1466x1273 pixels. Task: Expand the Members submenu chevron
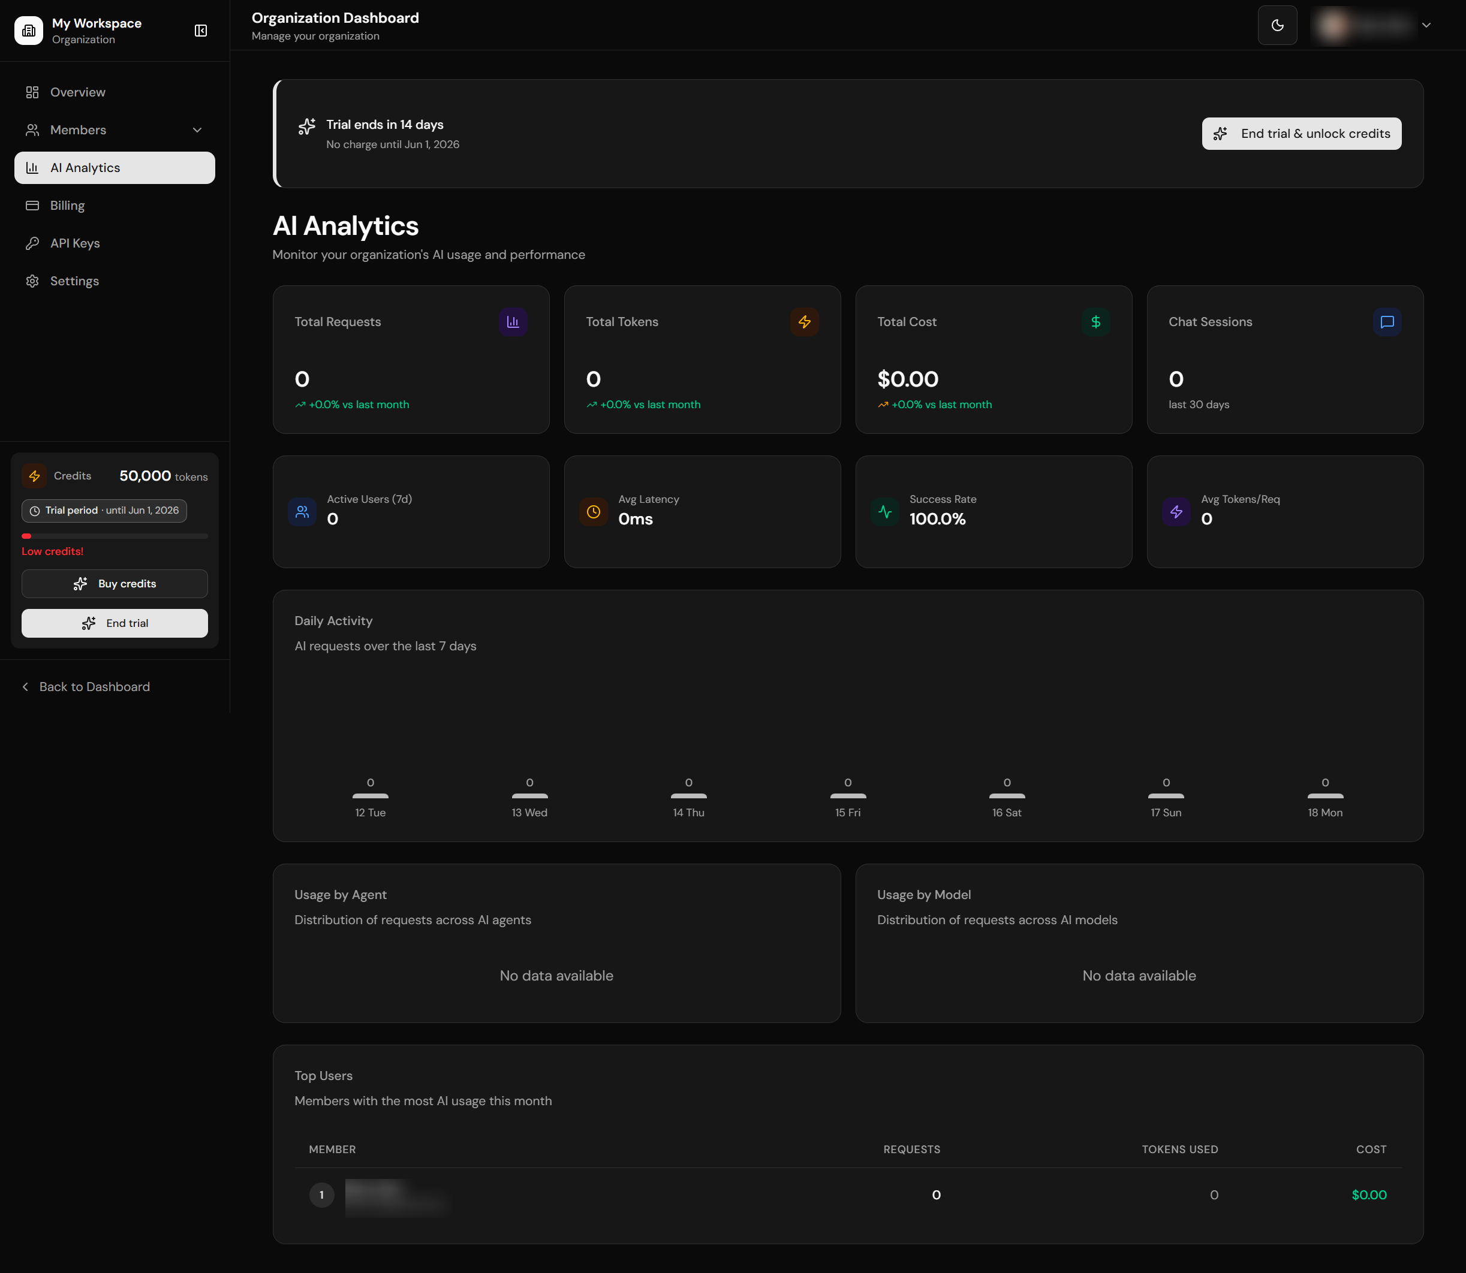point(197,130)
